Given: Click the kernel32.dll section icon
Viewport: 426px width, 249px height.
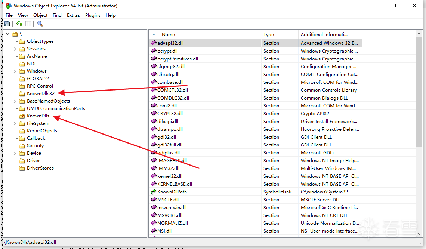Looking at the screenshot, I should click(154, 176).
